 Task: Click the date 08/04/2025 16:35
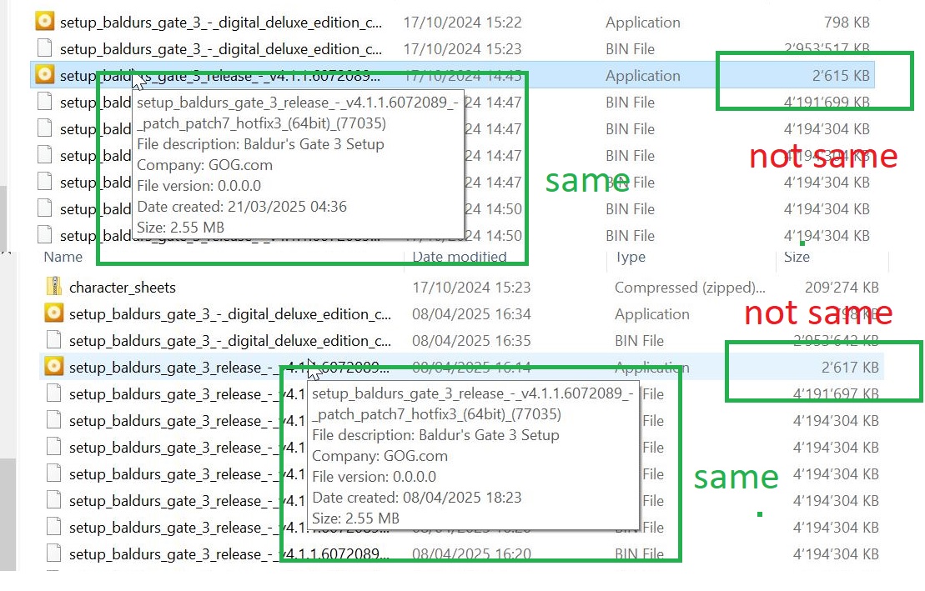pyautogui.click(x=471, y=340)
